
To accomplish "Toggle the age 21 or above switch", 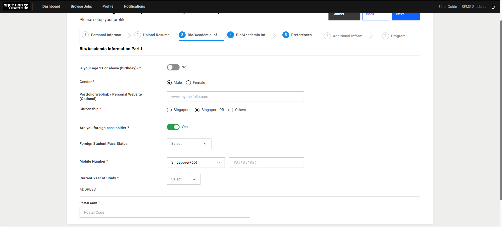I will pyautogui.click(x=173, y=67).
